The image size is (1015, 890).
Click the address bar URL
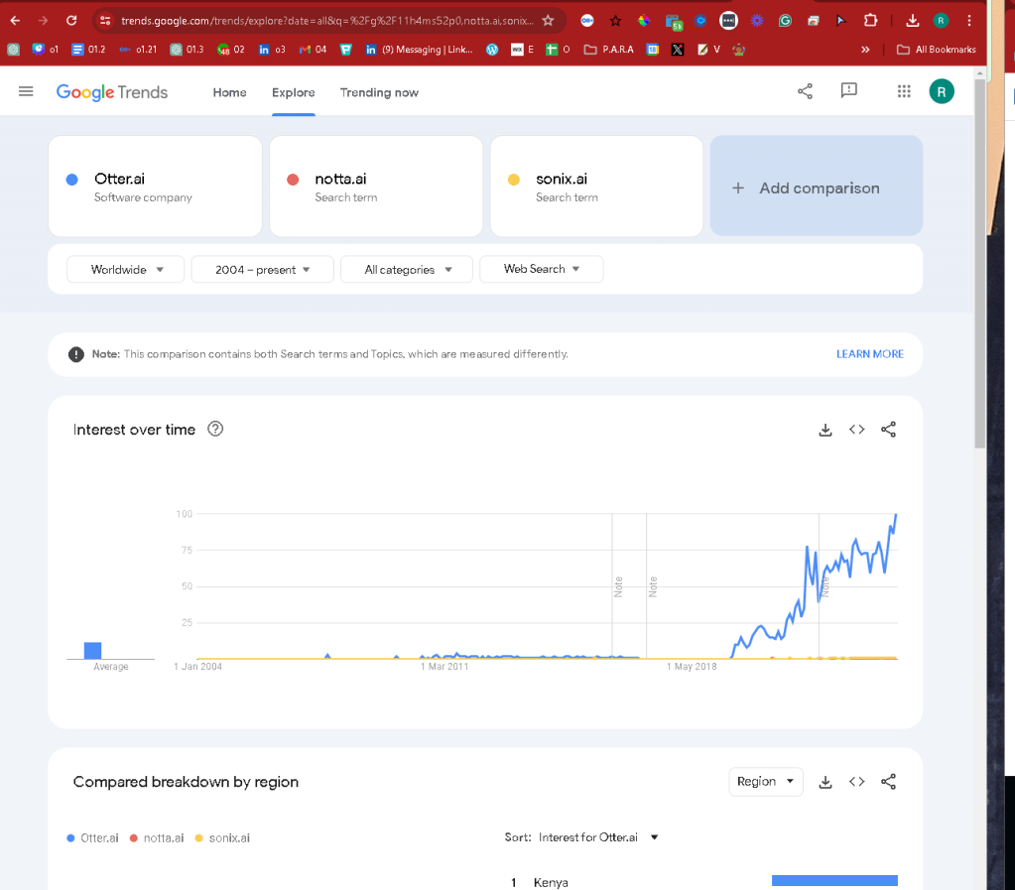[x=326, y=21]
